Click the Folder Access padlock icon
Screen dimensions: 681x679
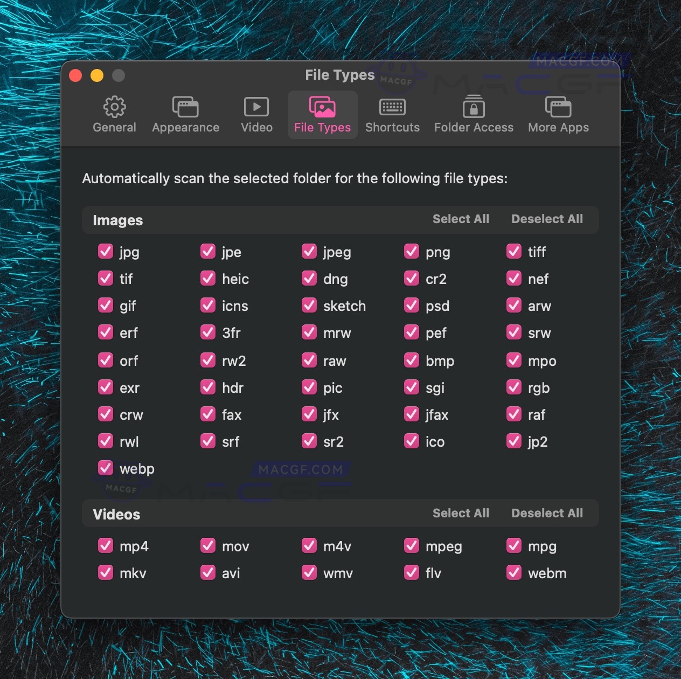(x=473, y=106)
